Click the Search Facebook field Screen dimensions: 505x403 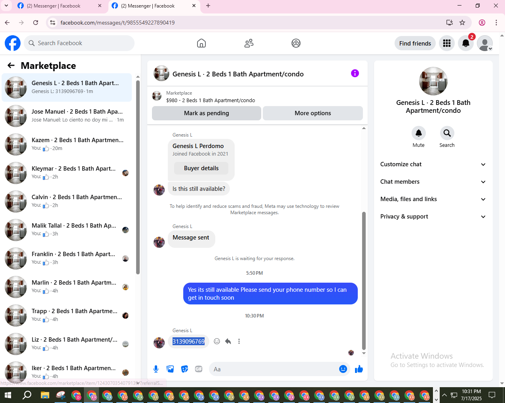click(x=79, y=43)
